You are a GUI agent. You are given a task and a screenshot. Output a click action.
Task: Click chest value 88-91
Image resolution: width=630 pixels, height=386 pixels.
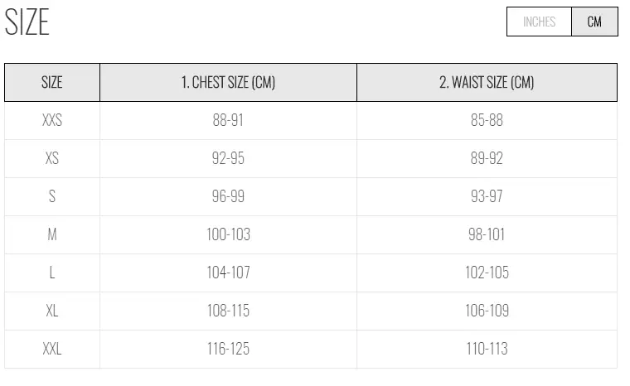[228, 120]
